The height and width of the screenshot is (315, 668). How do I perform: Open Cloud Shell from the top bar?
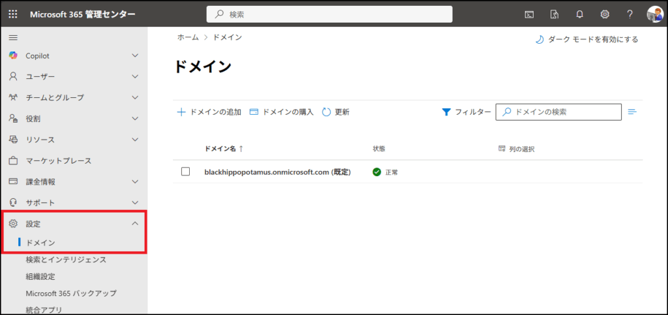[x=530, y=14]
